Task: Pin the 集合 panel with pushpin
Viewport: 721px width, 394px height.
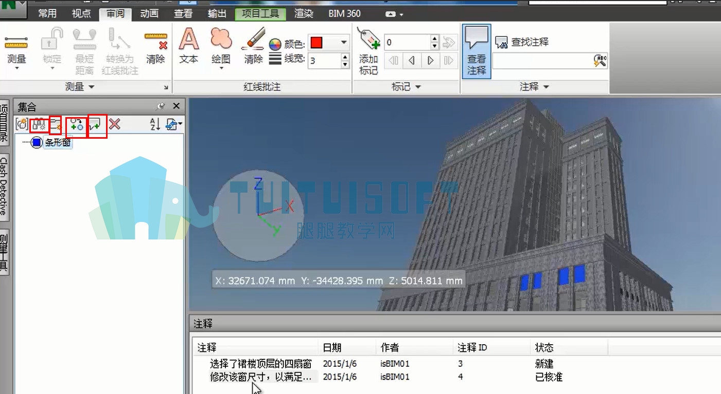Action: click(161, 106)
